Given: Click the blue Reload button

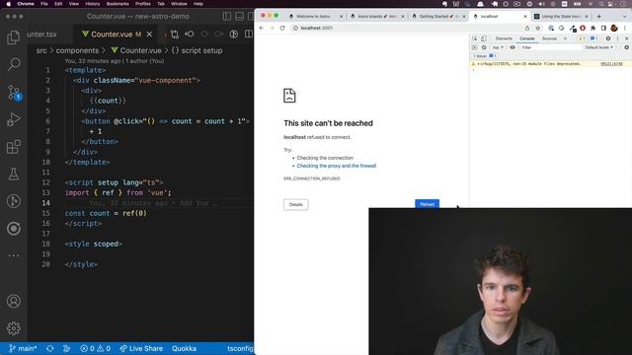Looking at the screenshot, I should tap(427, 204).
